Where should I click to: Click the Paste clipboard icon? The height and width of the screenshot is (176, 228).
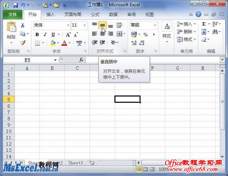(11, 27)
